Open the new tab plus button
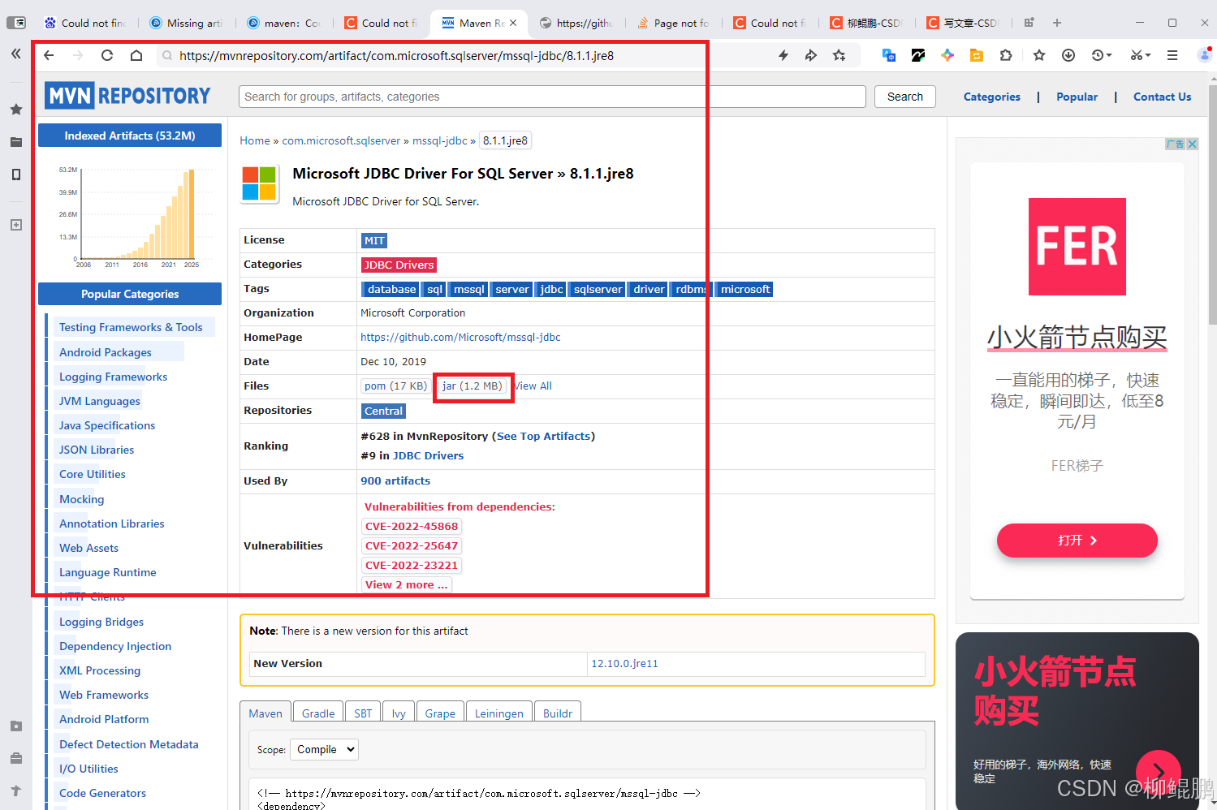This screenshot has width=1217, height=810. pyautogui.click(x=1057, y=23)
